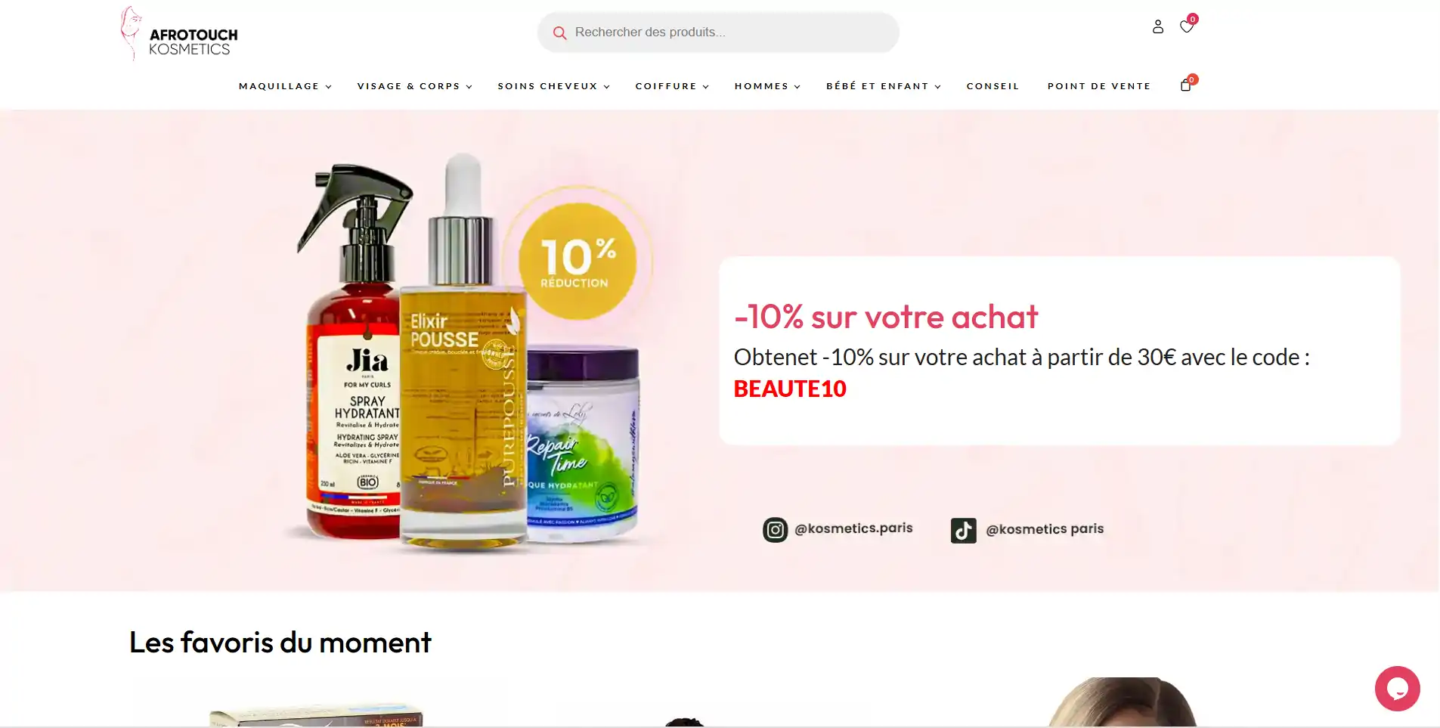The height and width of the screenshot is (728, 1440).
Task: Open the chat bubble widget
Action: [x=1397, y=689]
